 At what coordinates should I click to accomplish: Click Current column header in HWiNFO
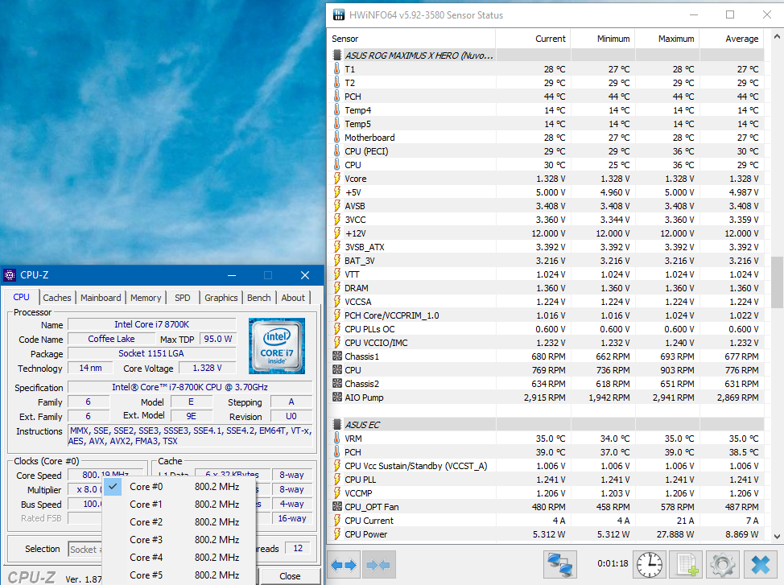pyautogui.click(x=533, y=39)
